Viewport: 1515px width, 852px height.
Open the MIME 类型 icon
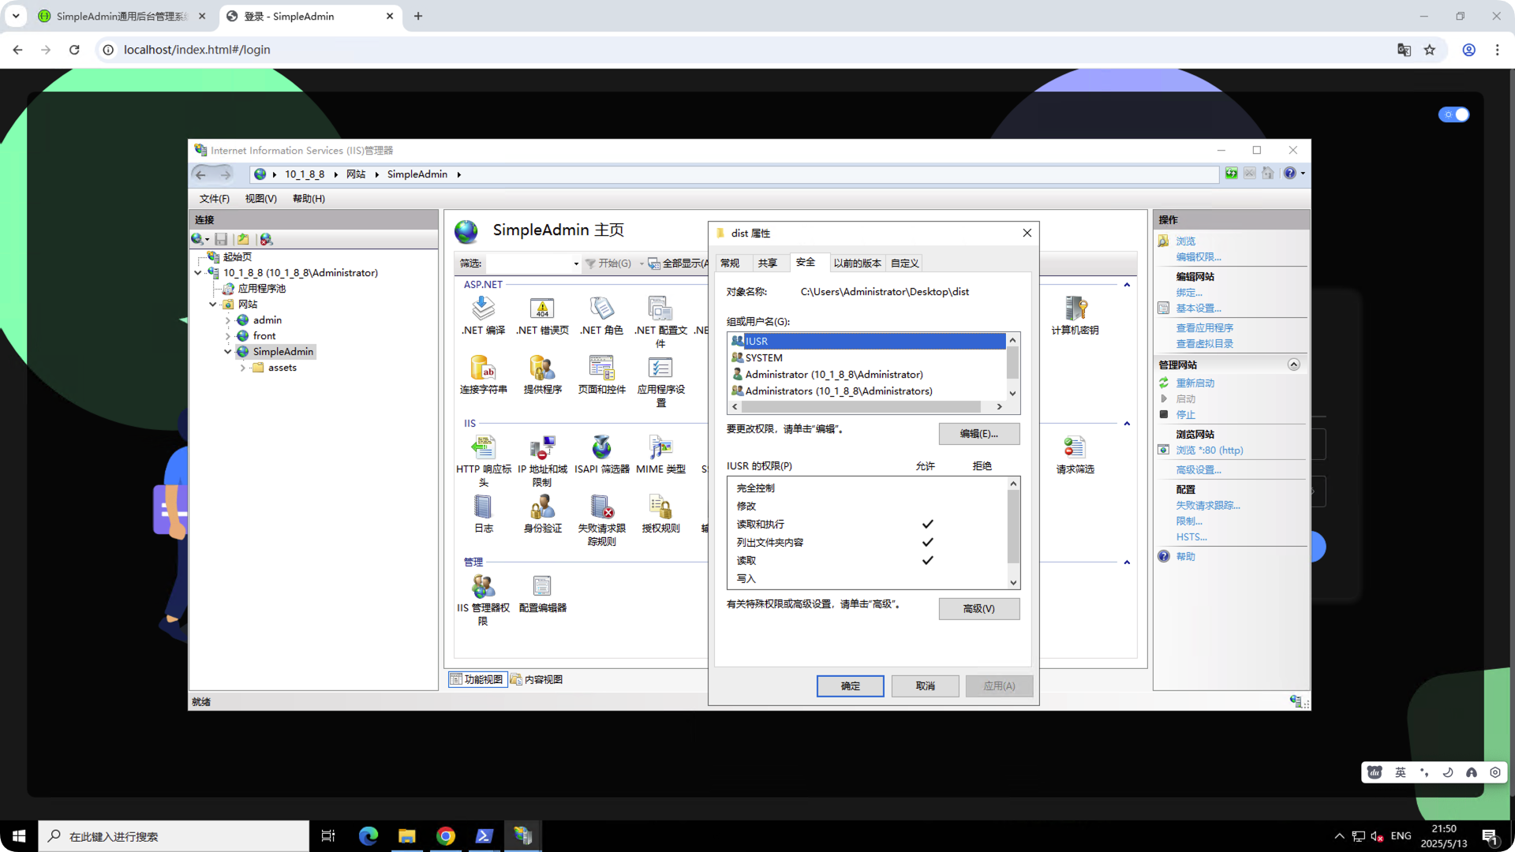pyautogui.click(x=660, y=448)
